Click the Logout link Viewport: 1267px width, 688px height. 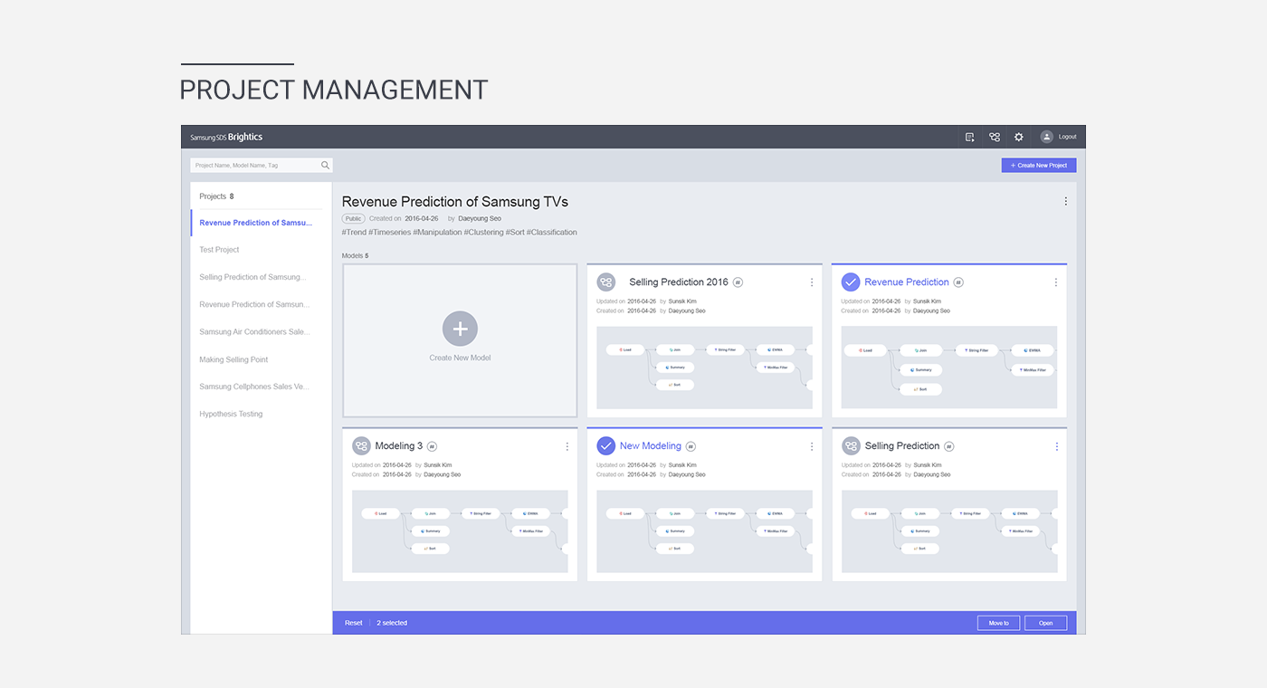1068,137
